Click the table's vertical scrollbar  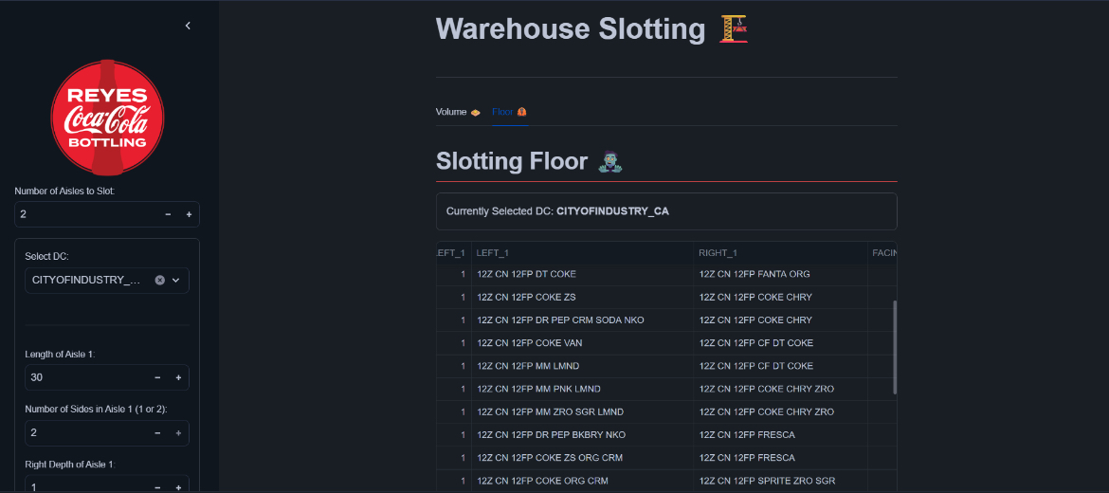pyautogui.click(x=895, y=347)
